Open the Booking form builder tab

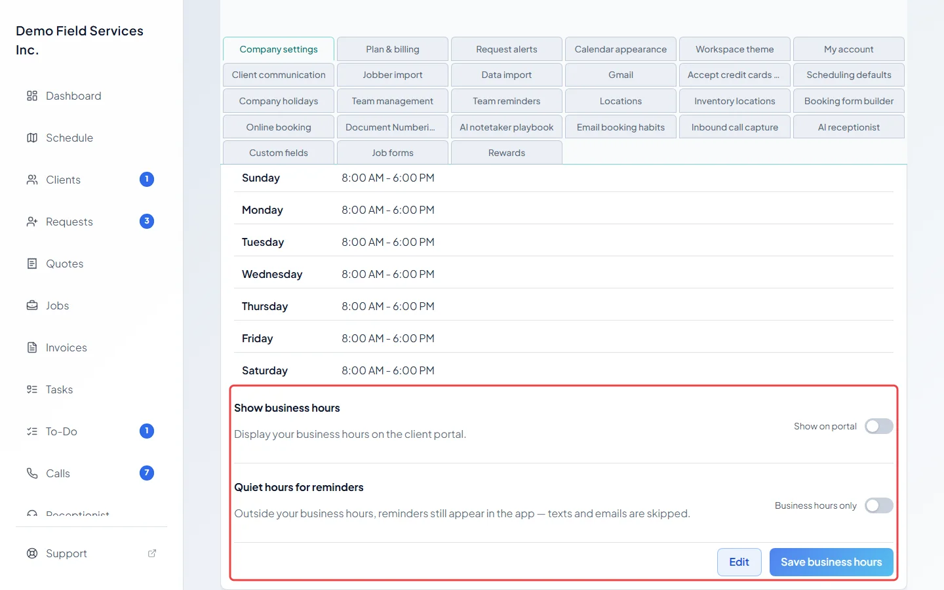pos(849,101)
